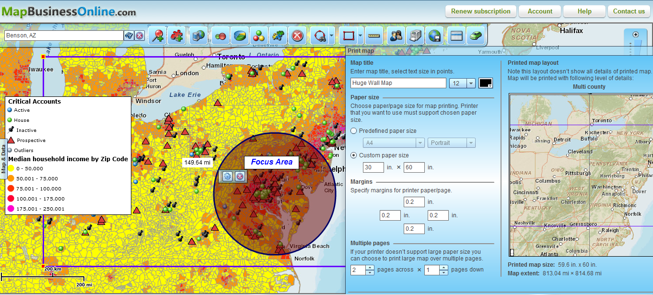The height and width of the screenshot is (295, 653).
Task: Open the A4 paper size dropdown
Action: coord(393,143)
